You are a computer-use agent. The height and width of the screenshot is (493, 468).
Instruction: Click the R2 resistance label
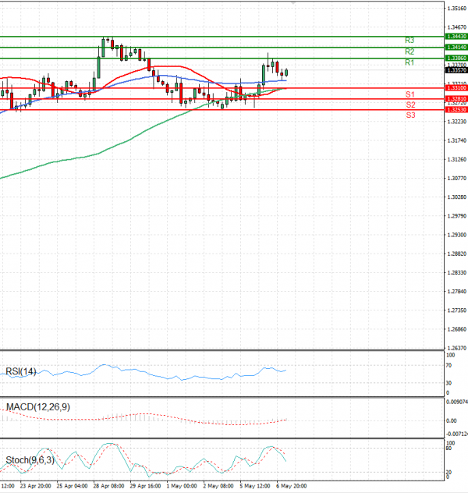click(409, 51)
